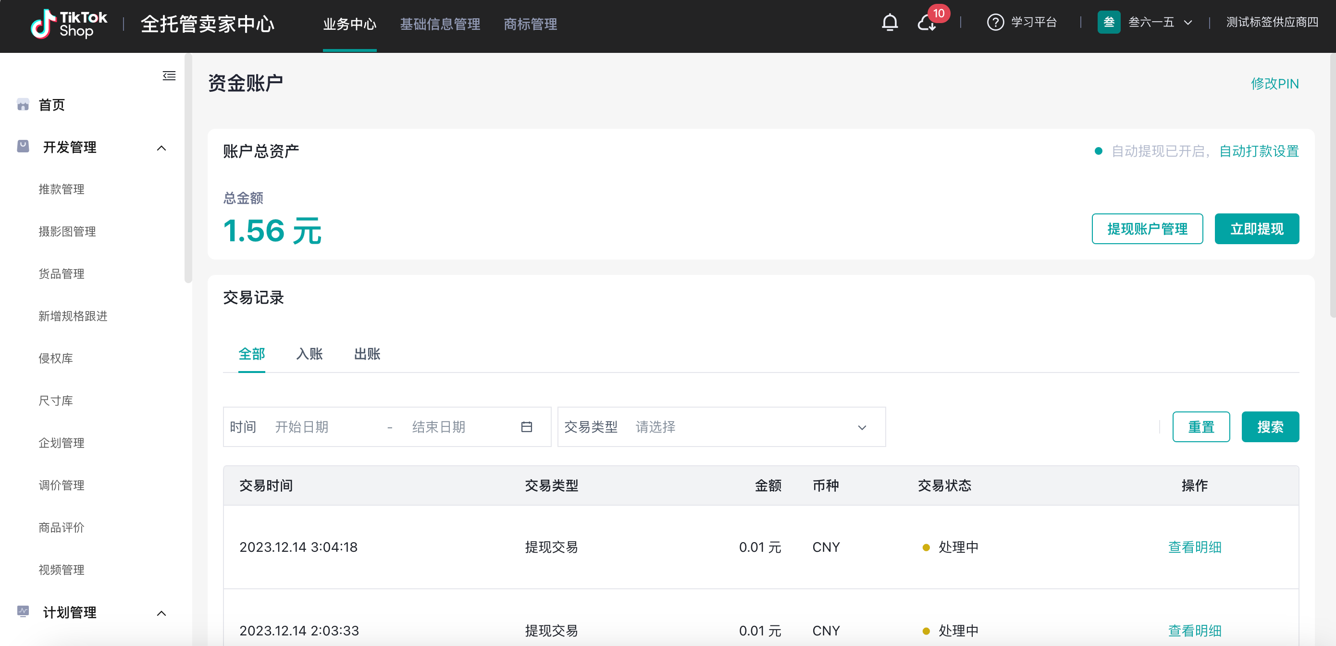
Task: Click the 交易类型 column header
Action: click(x=551, y=485)
